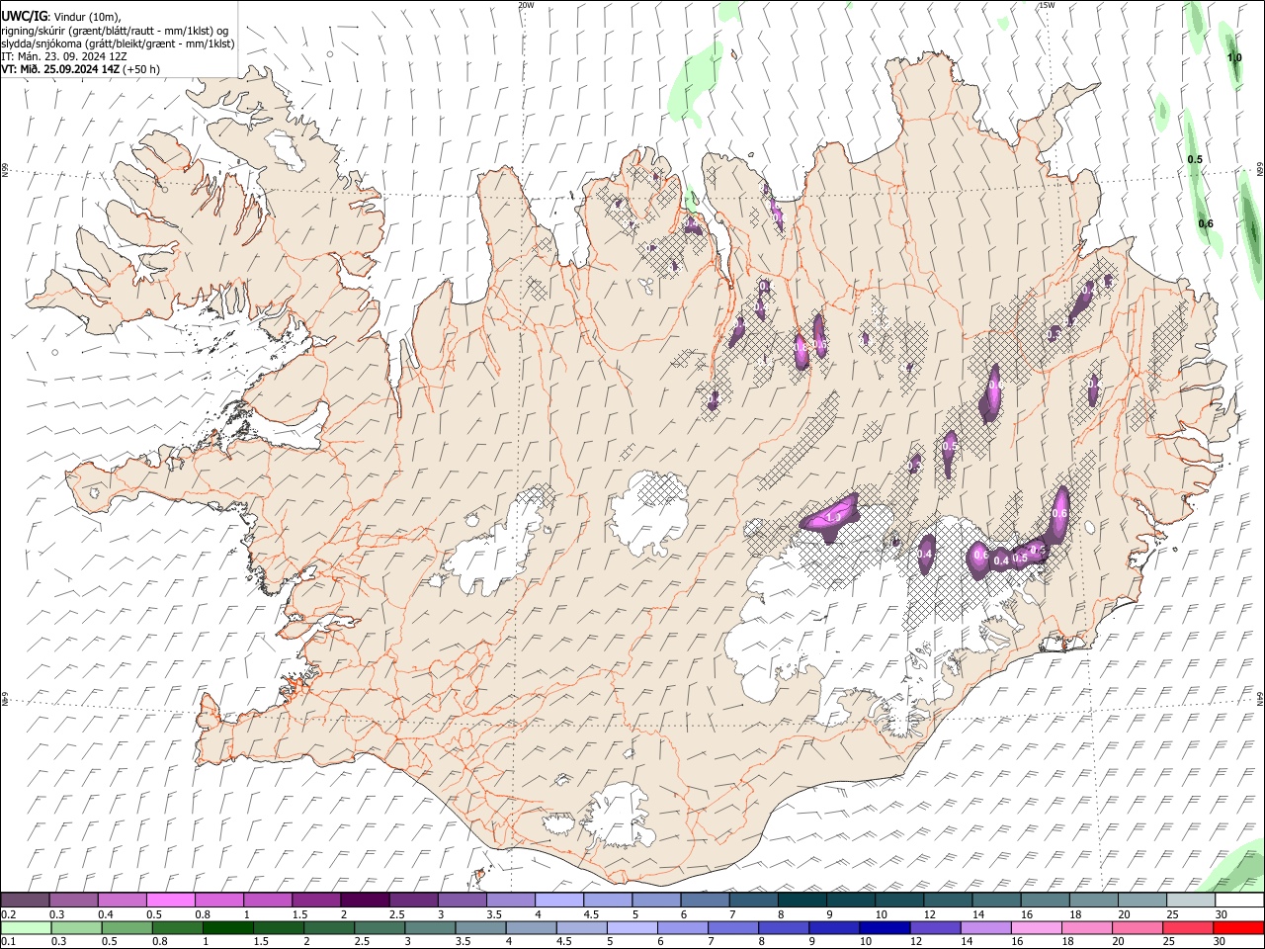Select the pink 16 swatch in the rain scale

click(x=1037, y=927)
